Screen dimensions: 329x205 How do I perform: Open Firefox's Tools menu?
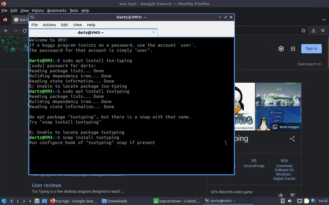[x=74, y=11]
